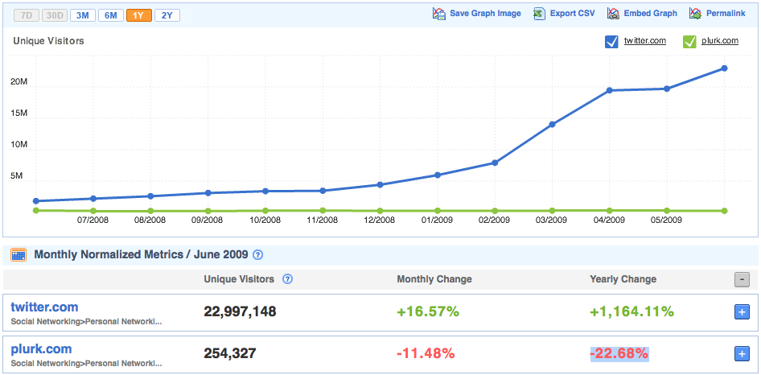Viewport: 761px width, 375px height.
Task: Click twitter.com data point at 03/2009
Action: [552, 125]
